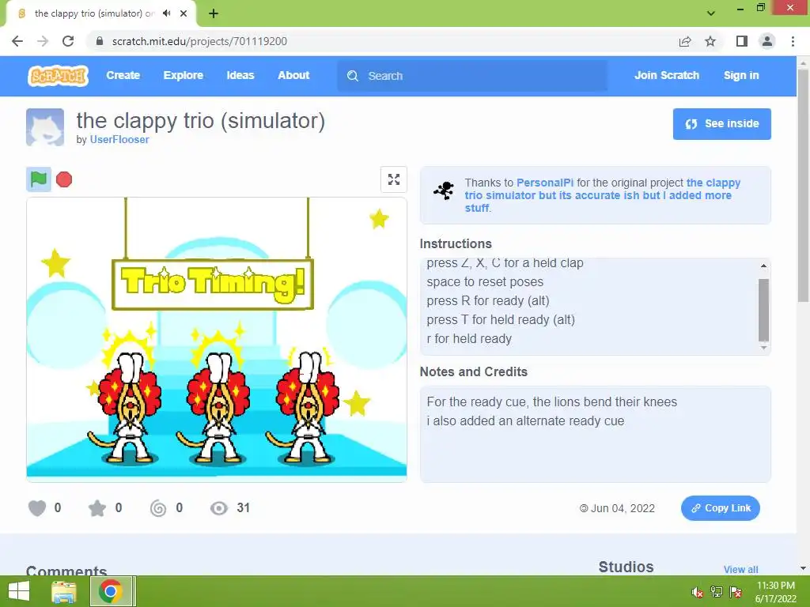View remixes via the spiral icon
810x607 pixels.
[x=158, y=508]
